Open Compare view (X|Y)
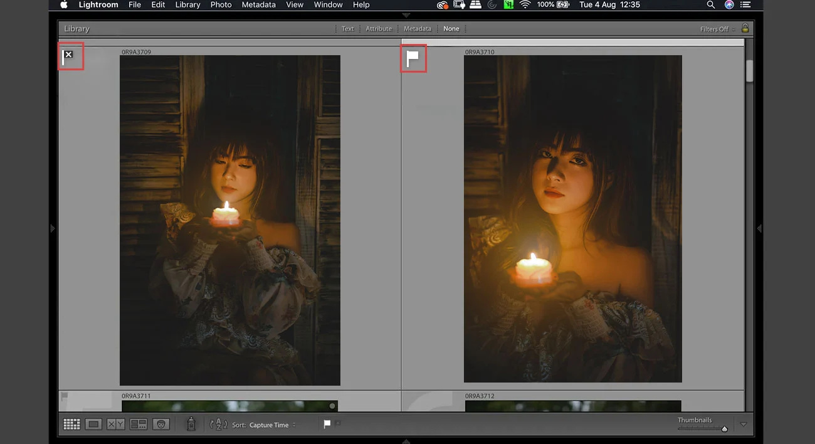Image resolution: width=815 pixels, height=444 pixels. 115,425
